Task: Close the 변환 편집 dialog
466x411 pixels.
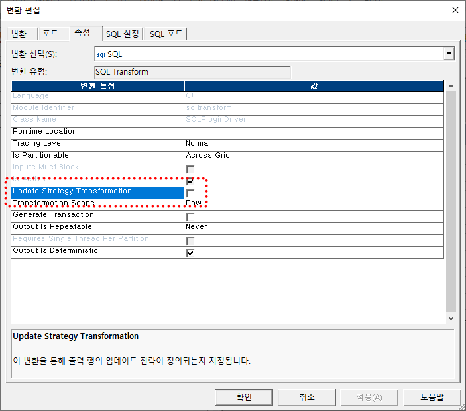Action: pos(455,10)
